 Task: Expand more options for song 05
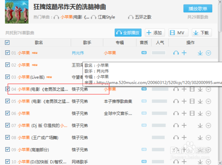click(208, 101)
